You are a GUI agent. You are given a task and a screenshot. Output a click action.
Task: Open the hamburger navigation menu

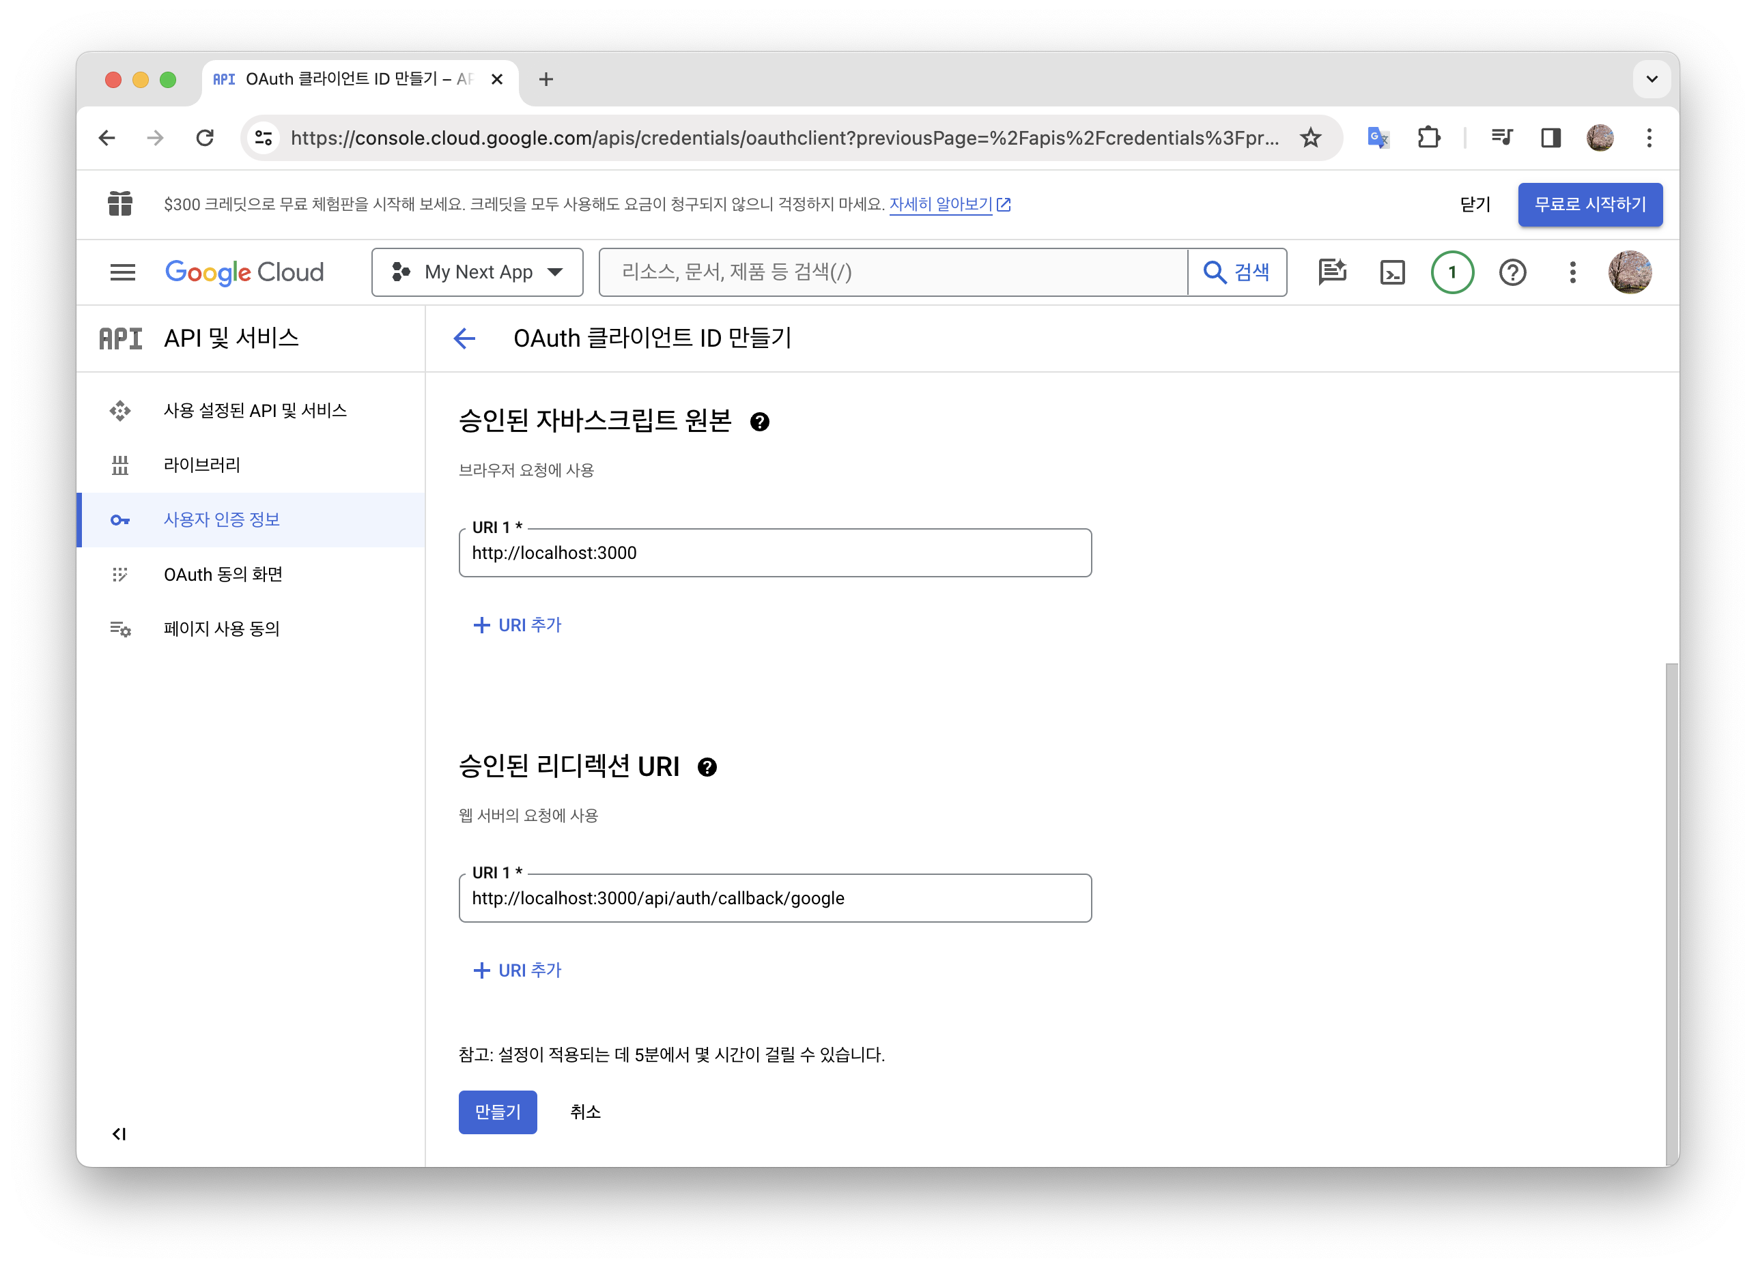coord(122,272)
